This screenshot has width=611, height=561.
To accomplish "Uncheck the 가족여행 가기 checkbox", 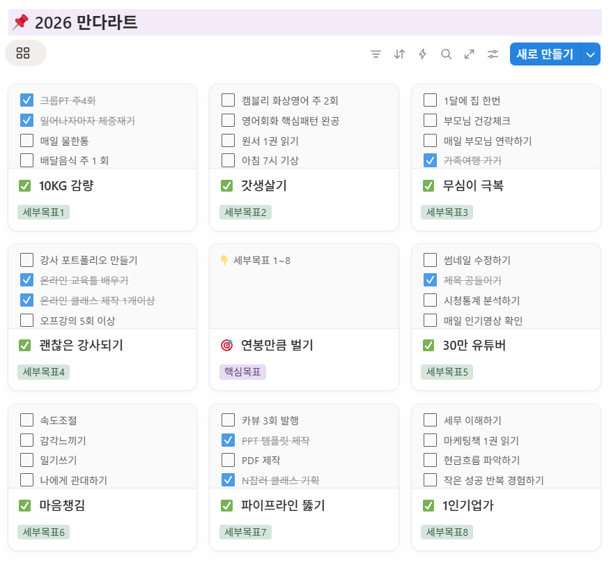I will pyautogui.click(x=430, y=160).
